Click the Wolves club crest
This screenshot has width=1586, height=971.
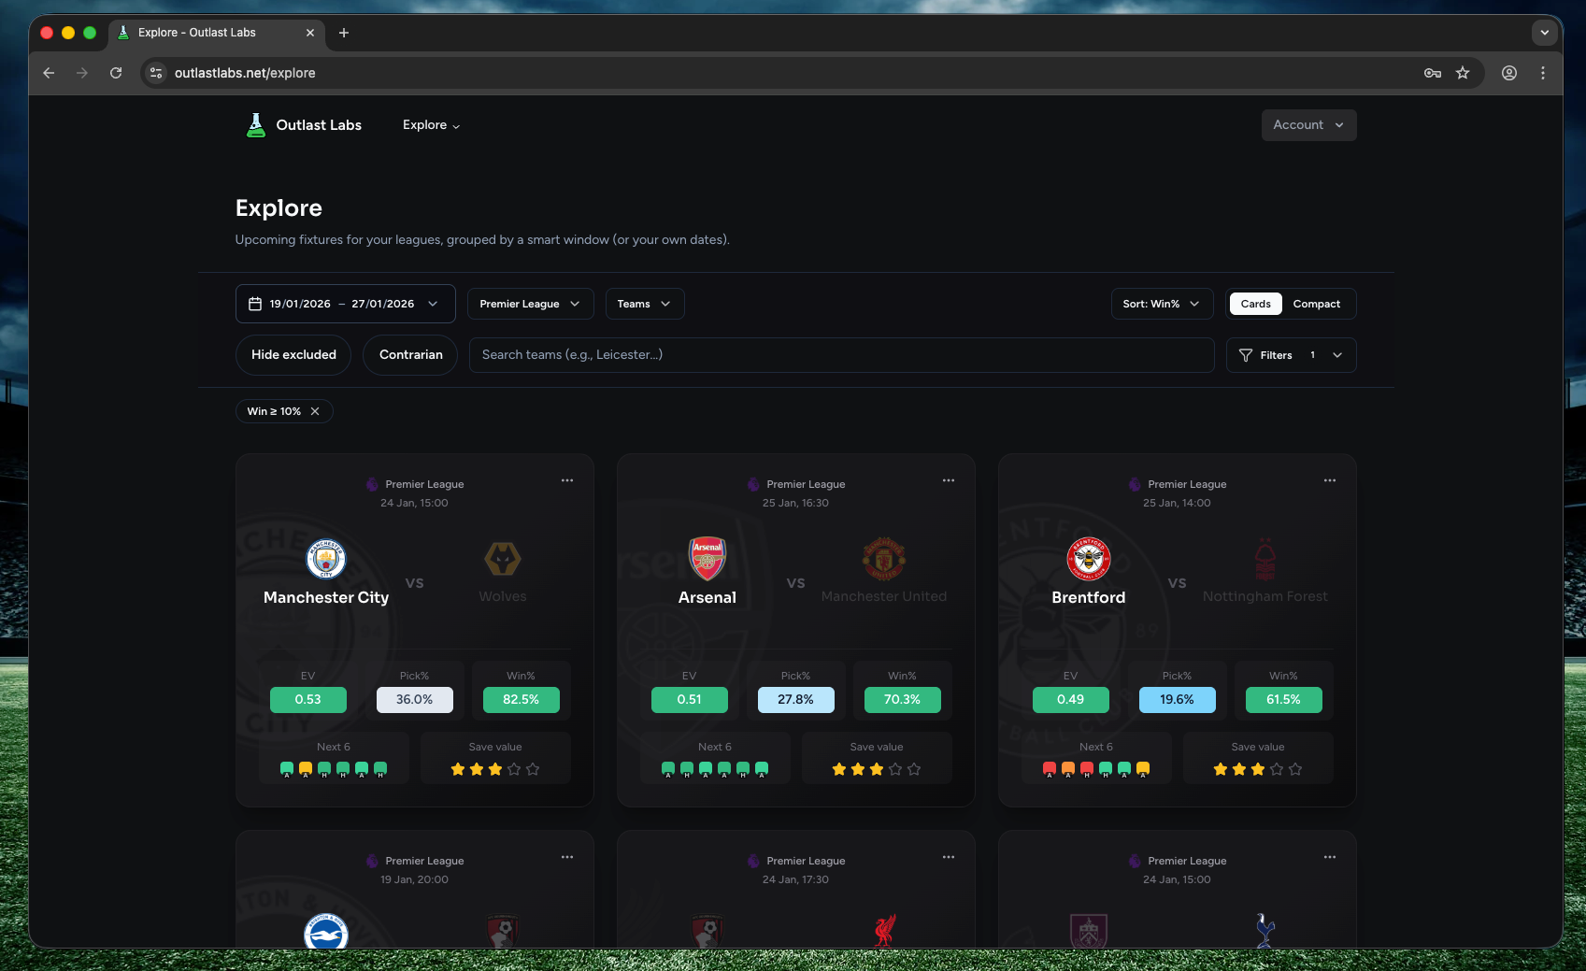[x=502, y=560]
